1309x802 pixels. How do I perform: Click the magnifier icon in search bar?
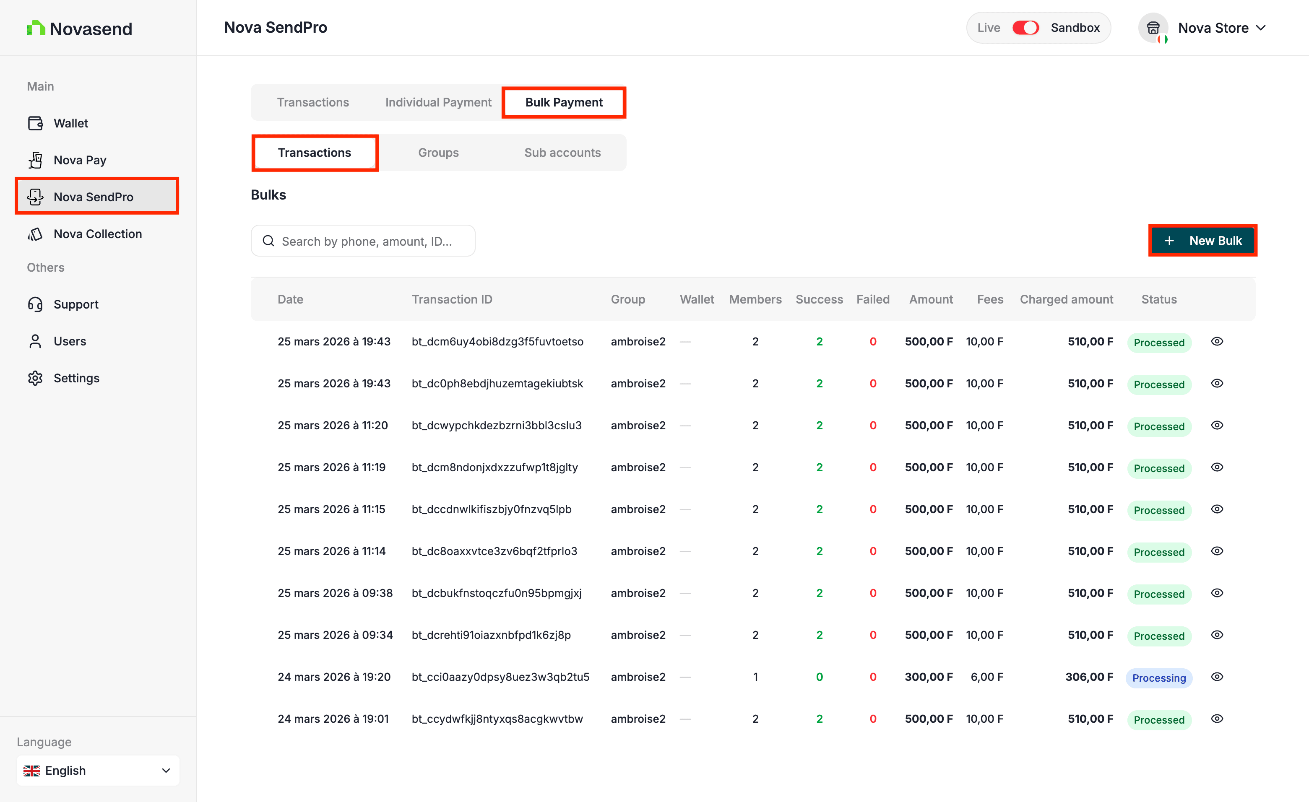pos(268,241)
